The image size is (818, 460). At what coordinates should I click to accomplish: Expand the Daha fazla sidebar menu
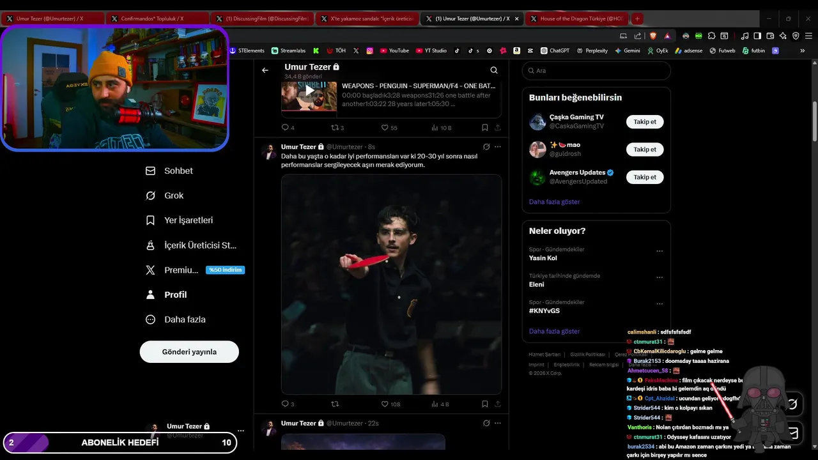point(176,319)
